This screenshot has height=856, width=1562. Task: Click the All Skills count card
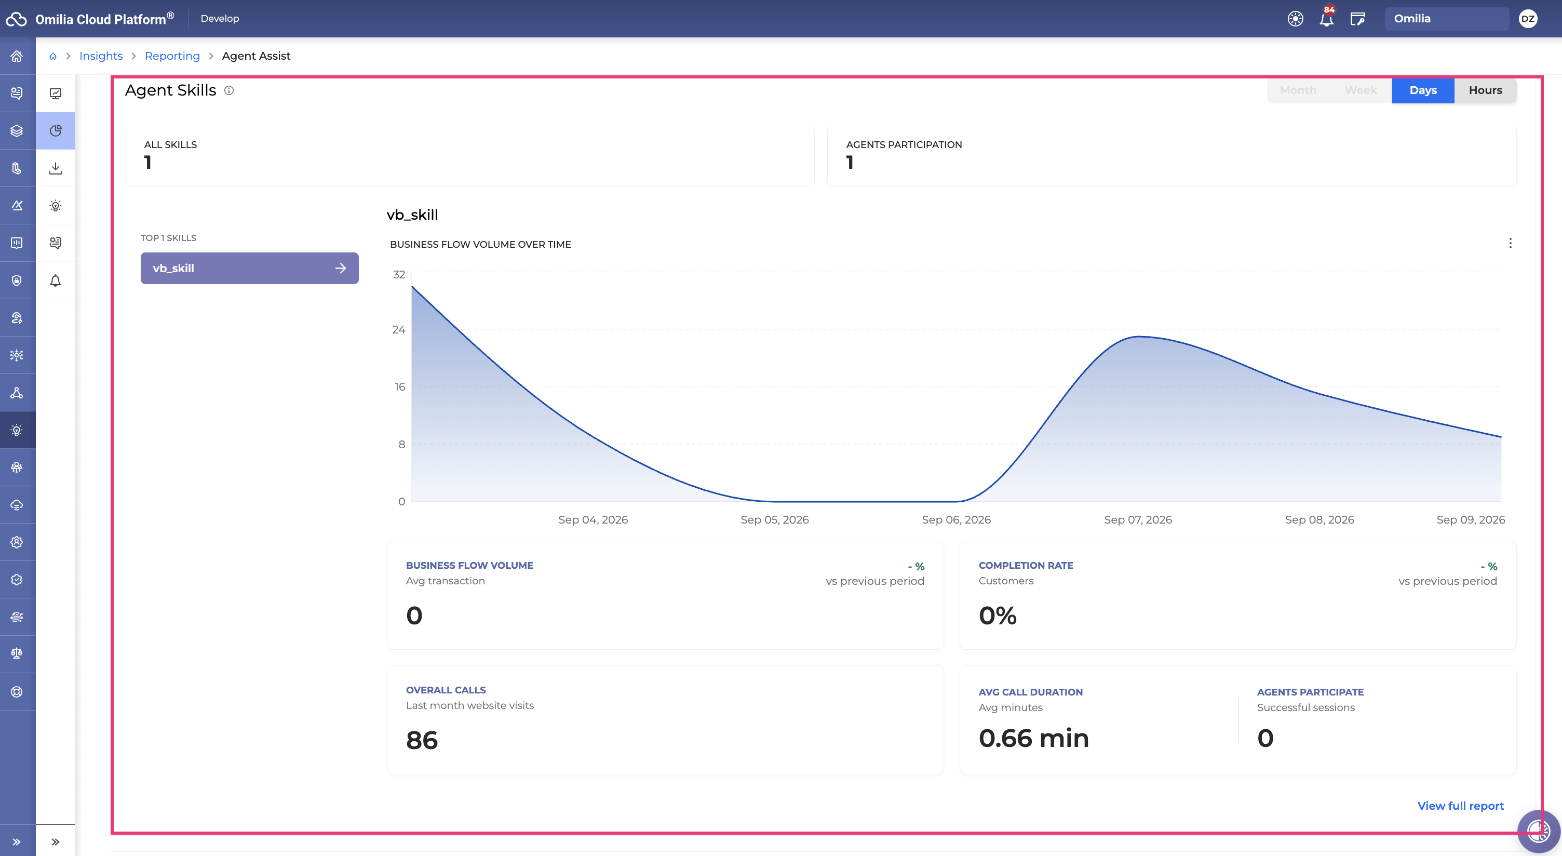tap(469, 156)
